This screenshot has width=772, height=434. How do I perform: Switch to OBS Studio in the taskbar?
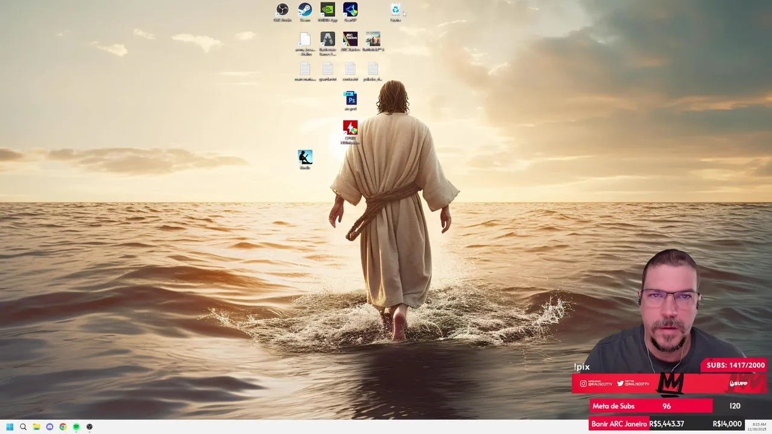(x=89, y=427)
